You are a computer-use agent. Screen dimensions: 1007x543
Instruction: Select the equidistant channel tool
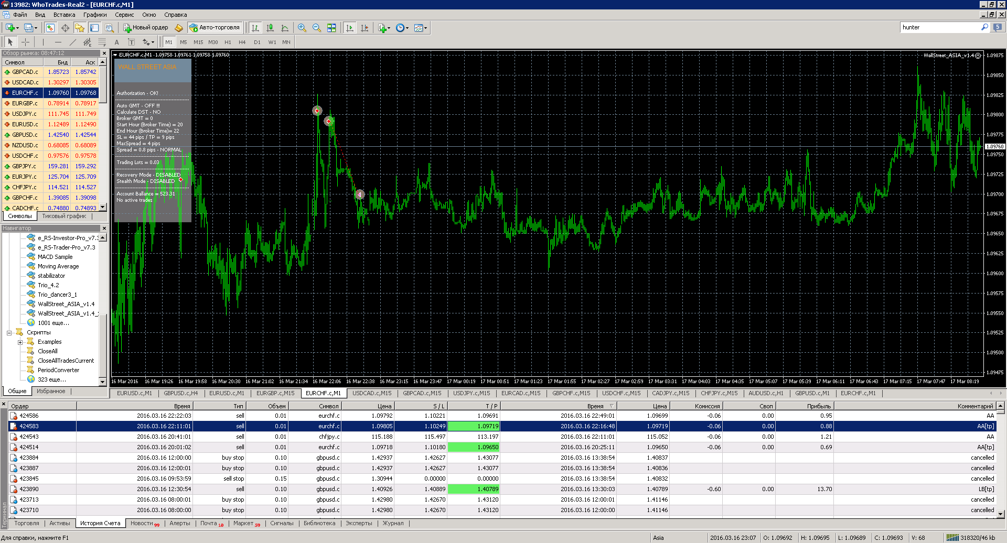coord(87,42)
